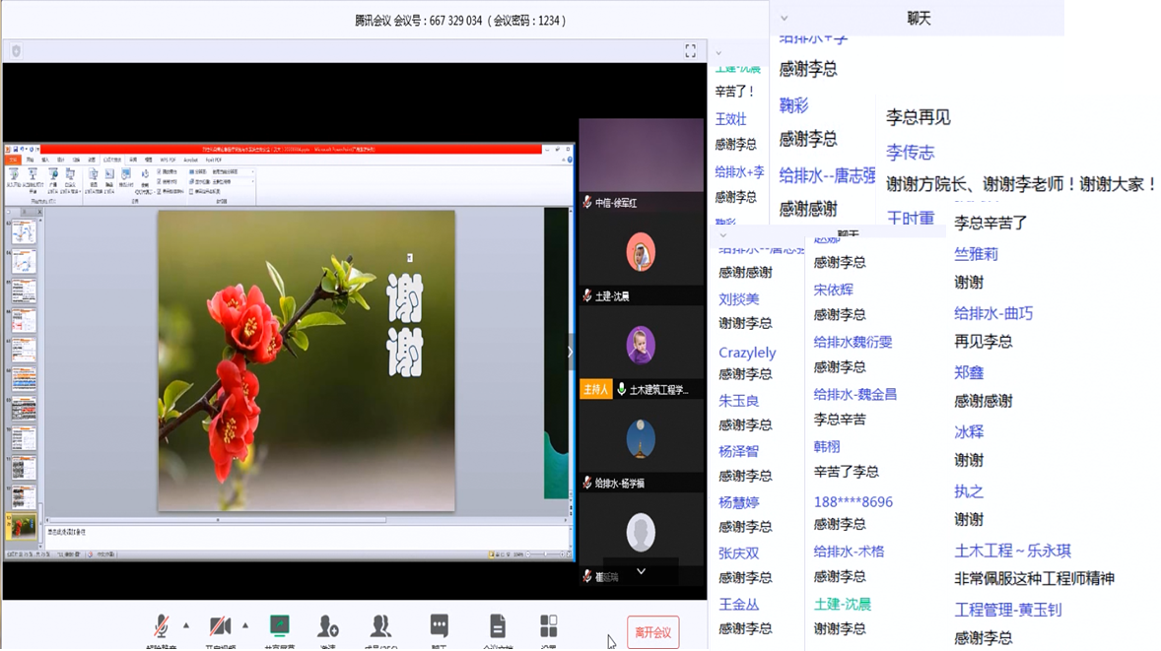Click the red 离开会议 leave meeting button
This screenshot has height=651, width=1161.
click(652, 632)
